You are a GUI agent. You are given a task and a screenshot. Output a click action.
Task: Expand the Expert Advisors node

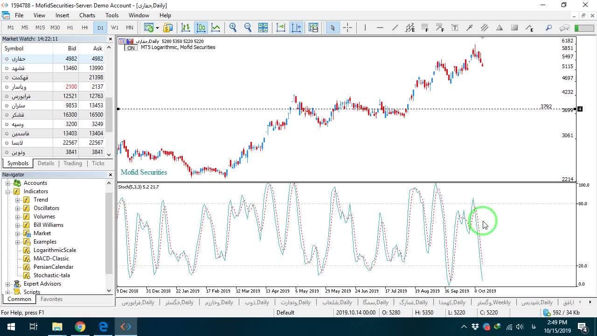click(8, 284)
